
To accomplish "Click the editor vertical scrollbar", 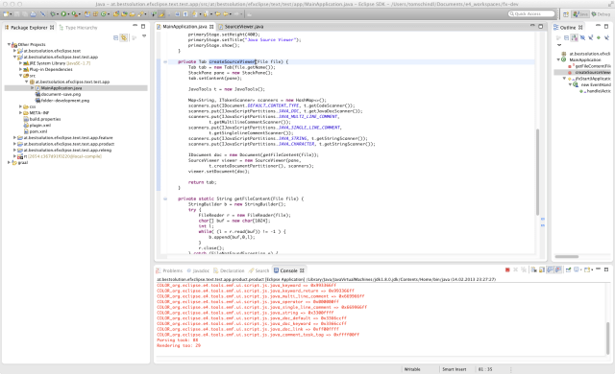I will pos(537,172).
